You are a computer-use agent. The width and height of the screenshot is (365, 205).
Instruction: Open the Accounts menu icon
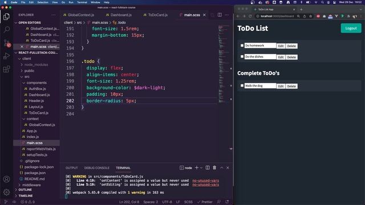[x=6, y=179]
